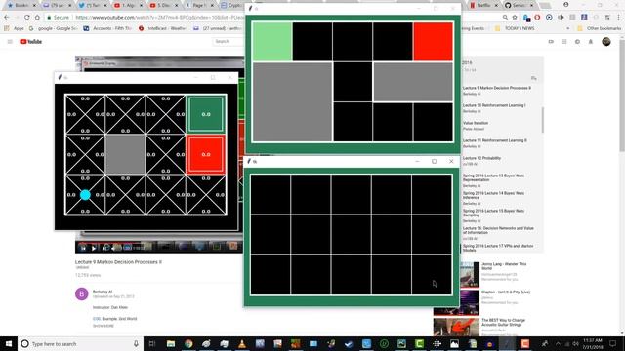Click the red terminal square in Gridworld window
Viewport: 625px width, 351px height.
pos(206,154)
